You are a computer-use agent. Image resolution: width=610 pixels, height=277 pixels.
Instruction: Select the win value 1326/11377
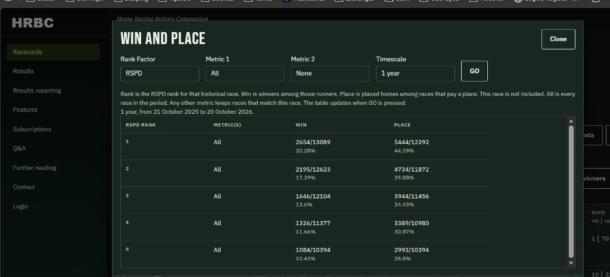[x=313, y=223]
